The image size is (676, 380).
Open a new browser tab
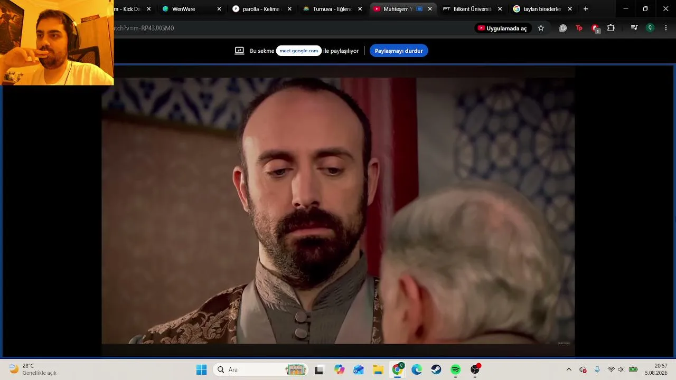tap(586, 9)
